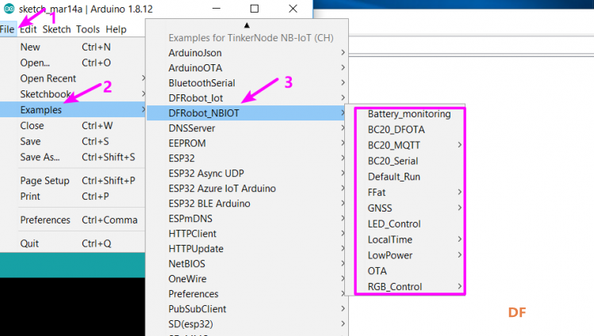This screenshot has width=594, height=336.
Task: Choose Page Setup from the File menu
Action: tap(73, 181)
